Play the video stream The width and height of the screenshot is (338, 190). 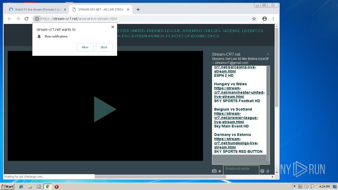(x=105, y=109)
